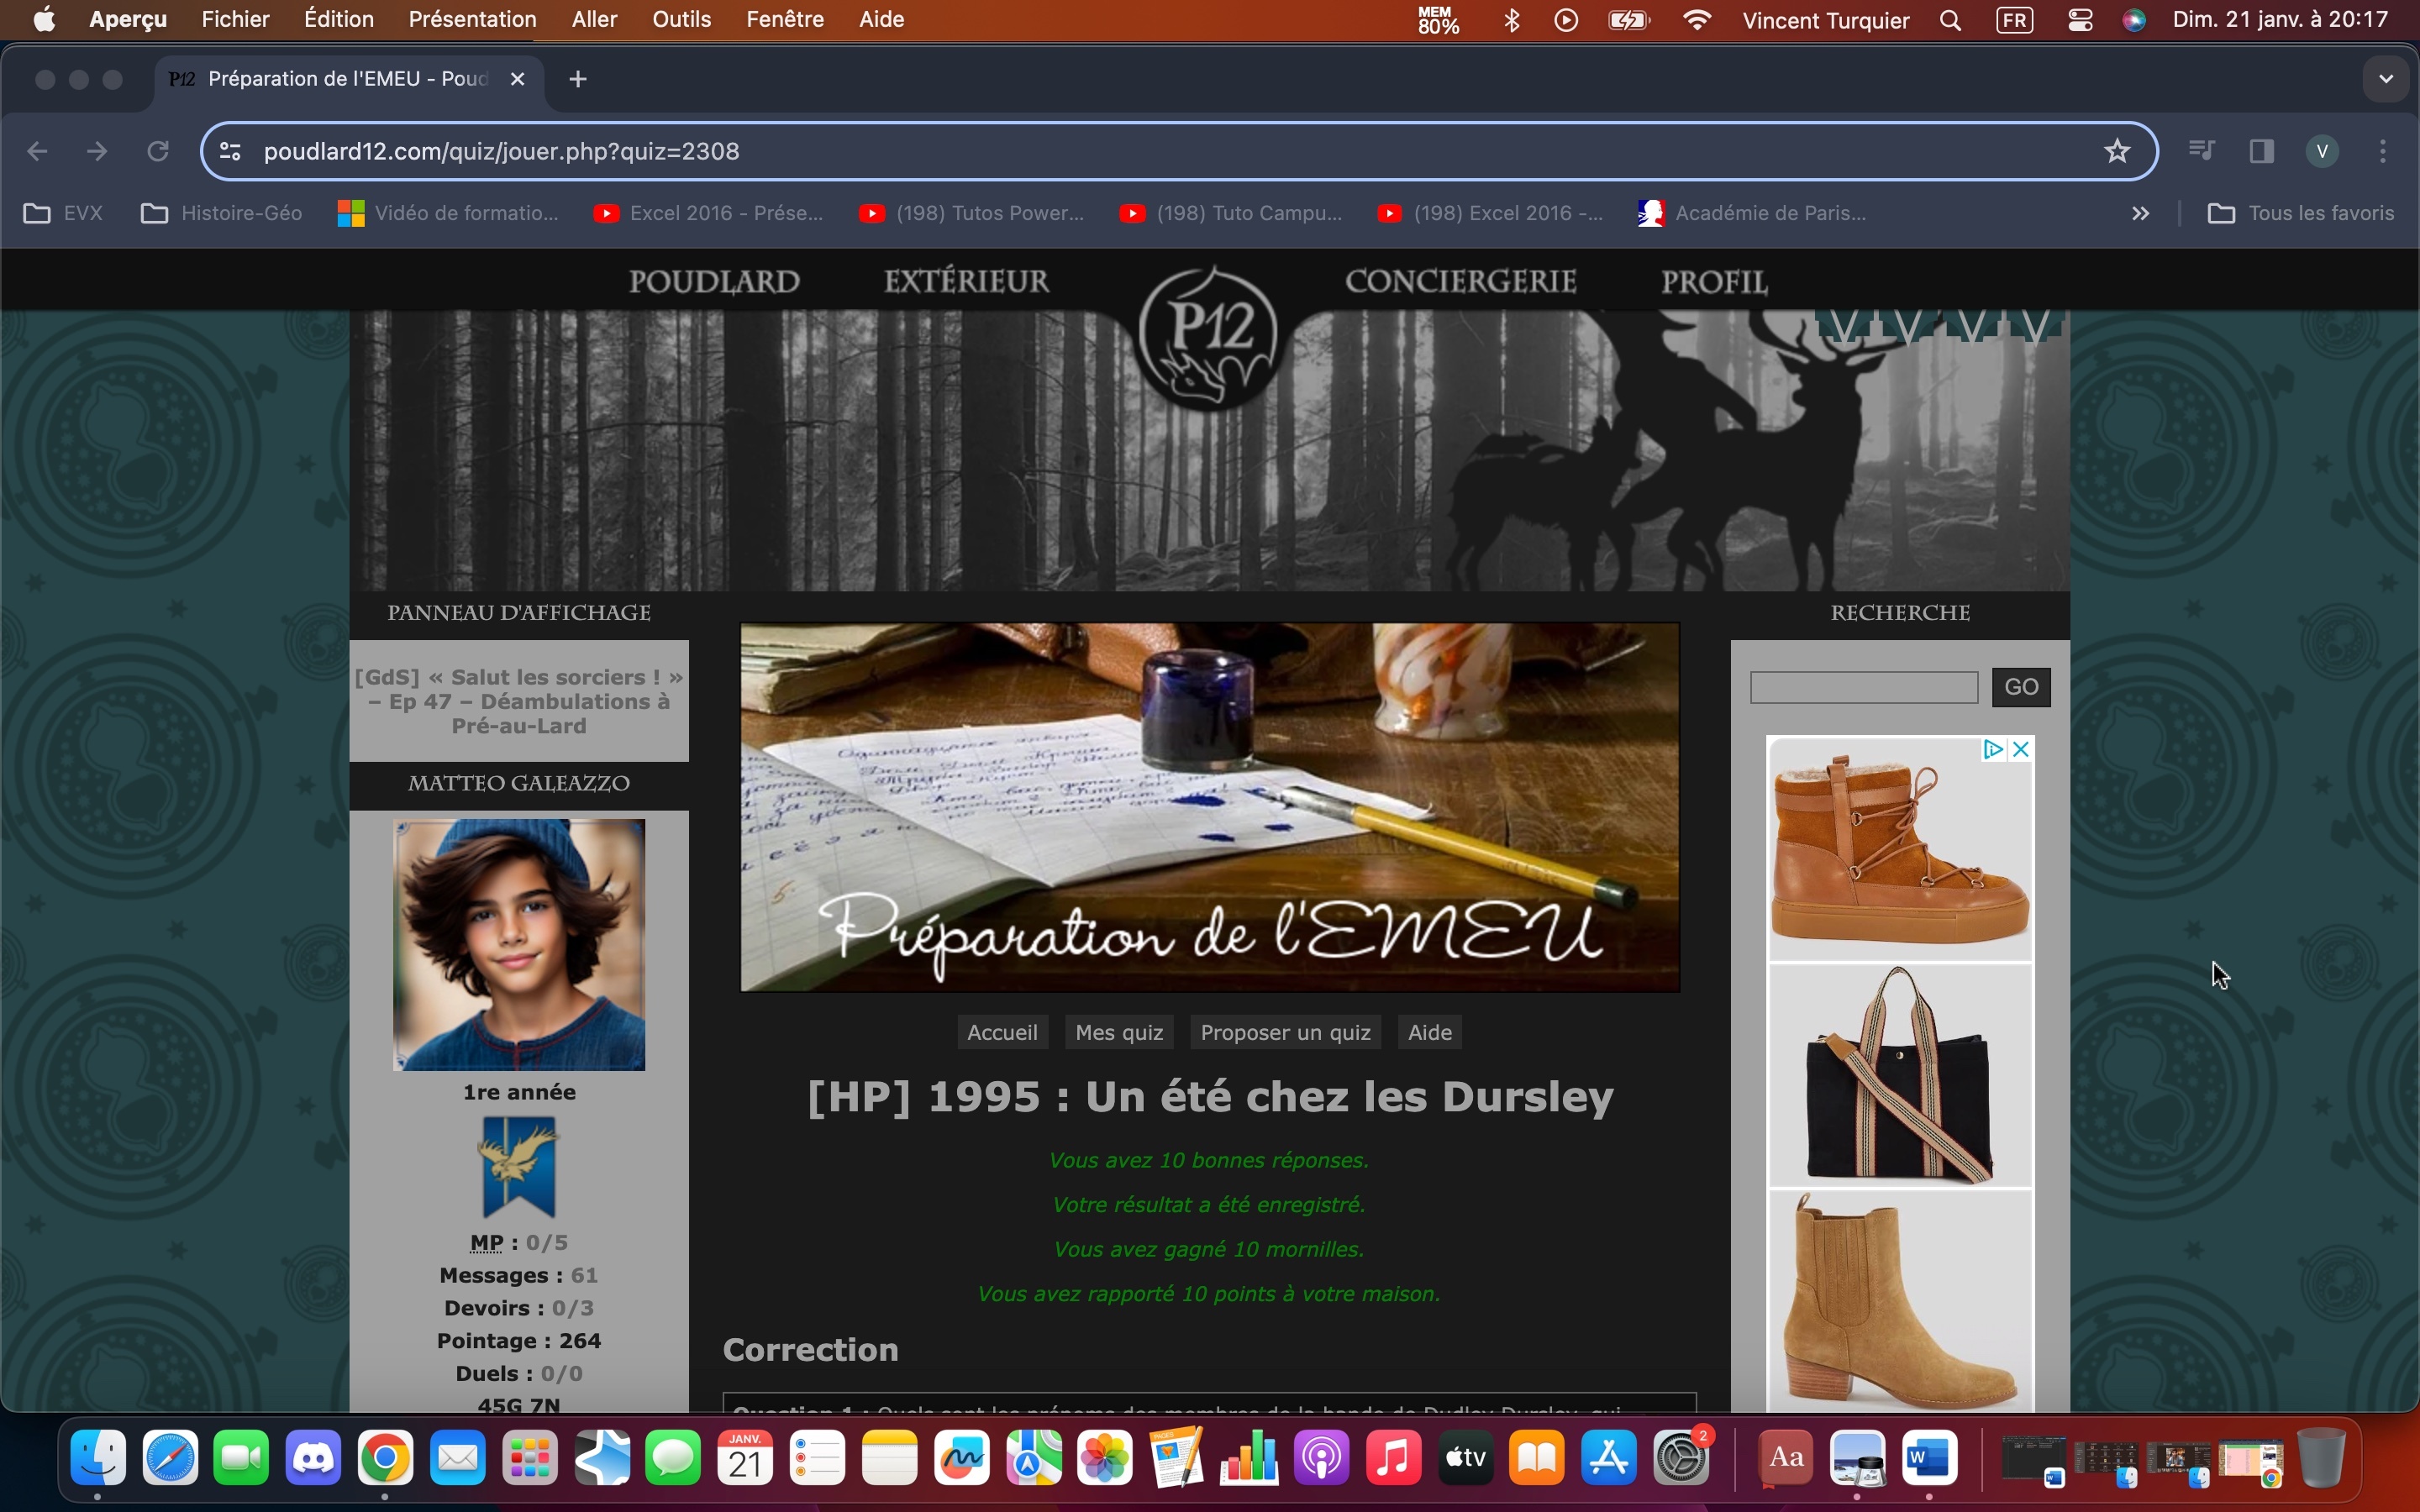Click the Proposer un quiz button

1285,1032
